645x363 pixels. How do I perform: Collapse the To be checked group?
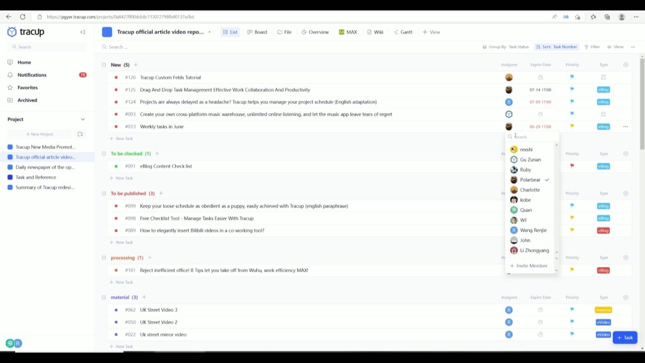click(x=104, y=154)
